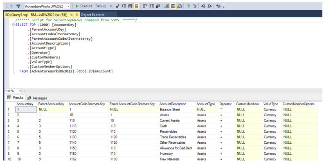This screenshot has height=165, width=324.
Task: Close the SQLQuery1.sql tab
Action: 76,15
